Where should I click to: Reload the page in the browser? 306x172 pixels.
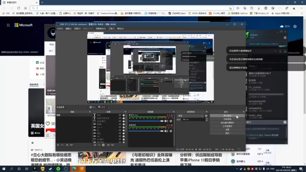18,8
